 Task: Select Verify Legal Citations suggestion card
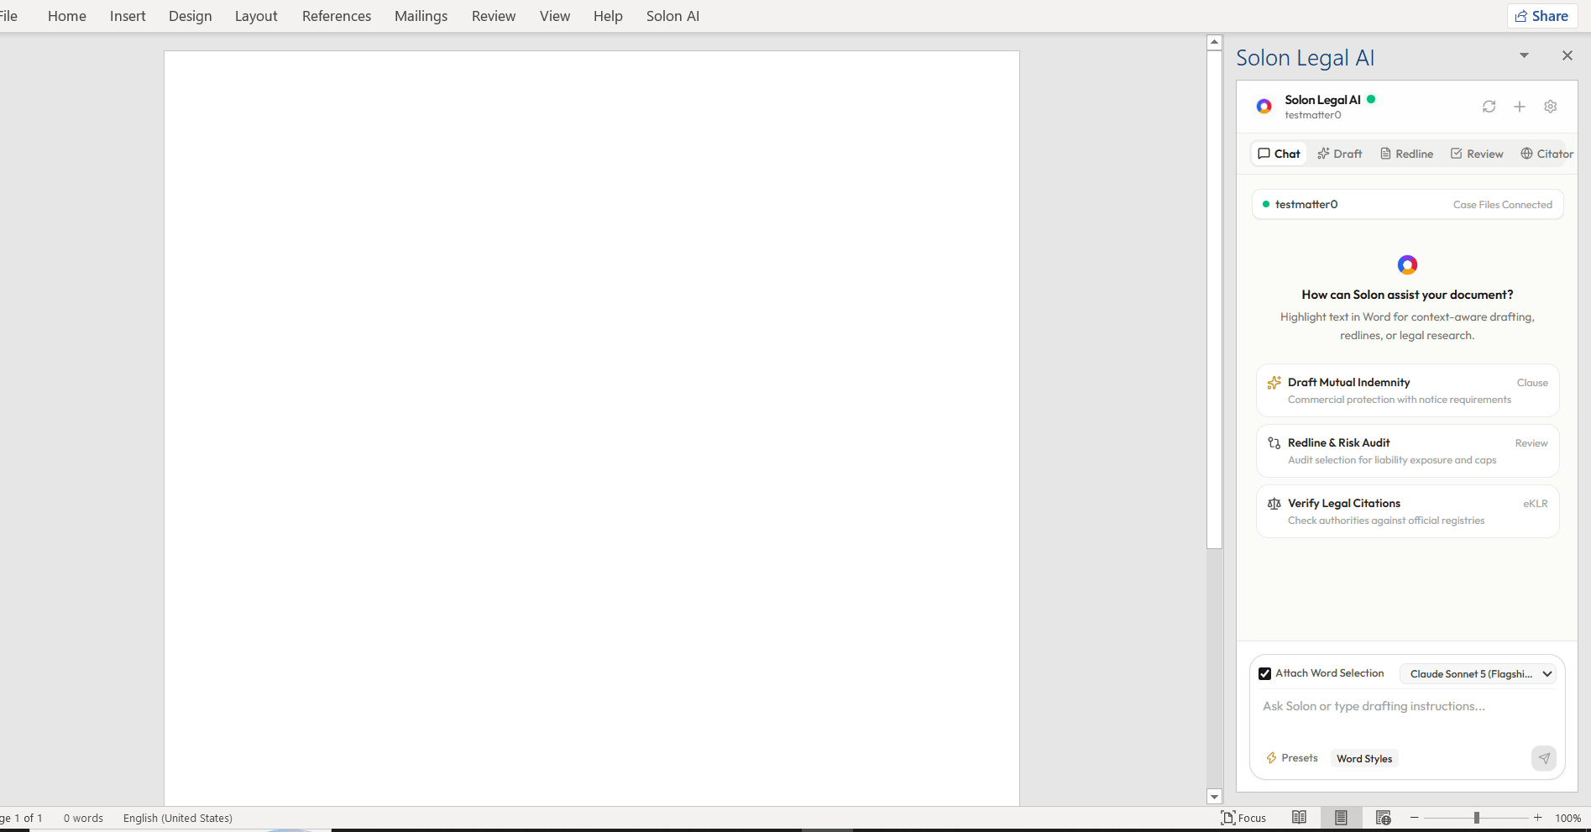[x=1407, y=511]
